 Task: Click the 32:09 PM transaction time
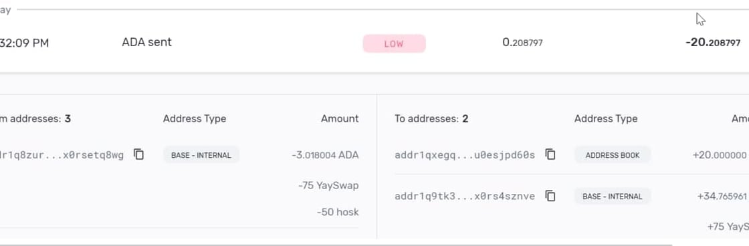tap(24, 43)
